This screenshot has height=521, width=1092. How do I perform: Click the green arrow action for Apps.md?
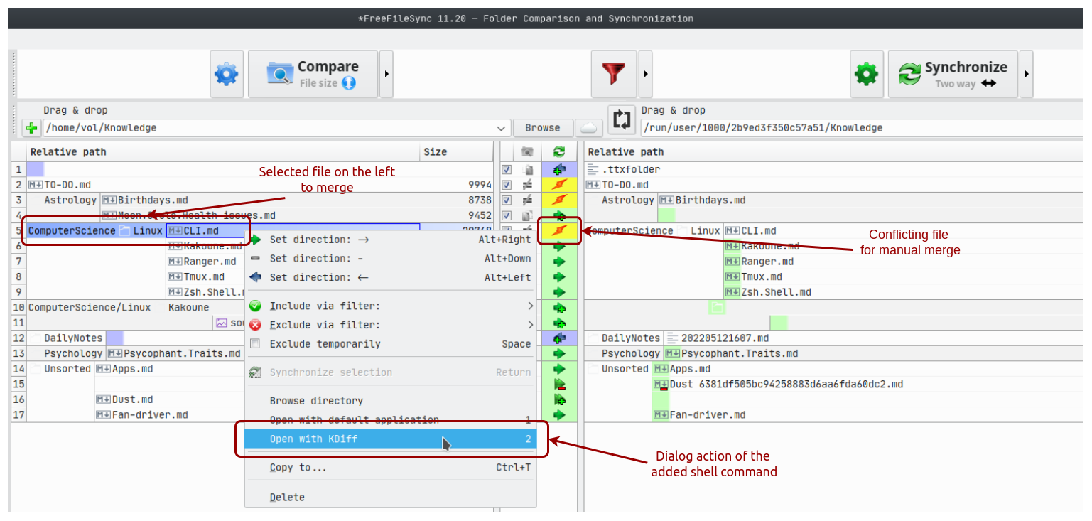point(559,369)
